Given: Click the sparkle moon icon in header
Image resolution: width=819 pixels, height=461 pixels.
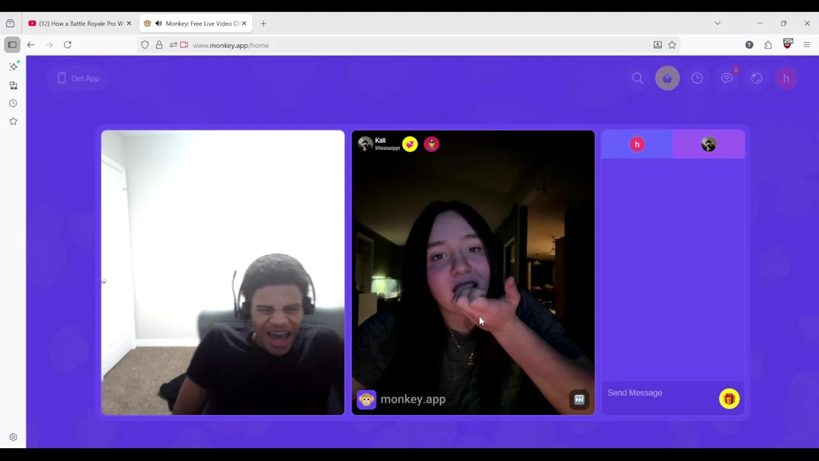Looking at the screenshot, I should [756, 78].
